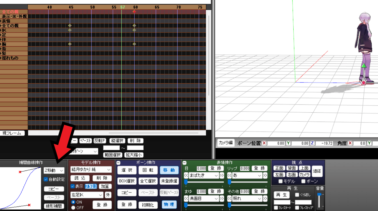Toggle the 表示 model display checkbox
The width and height of the screenshot is (378, 211).
(x=72, y=186)
